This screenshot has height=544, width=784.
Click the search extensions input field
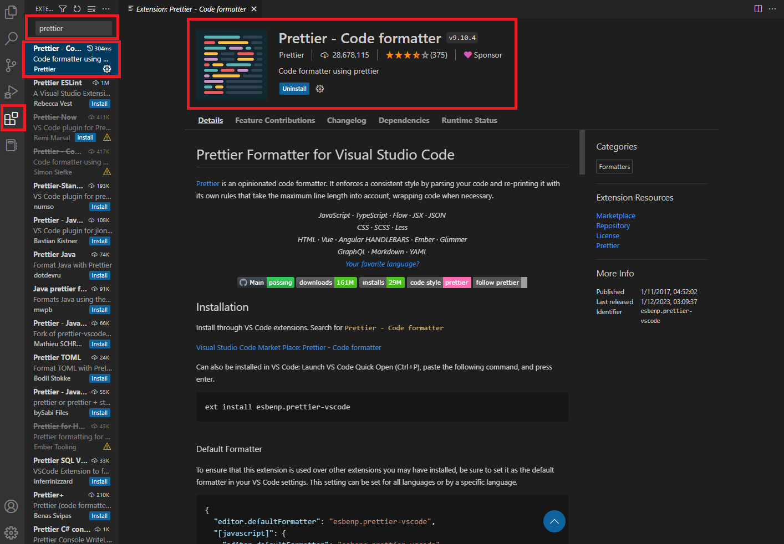tap(73, 28)
